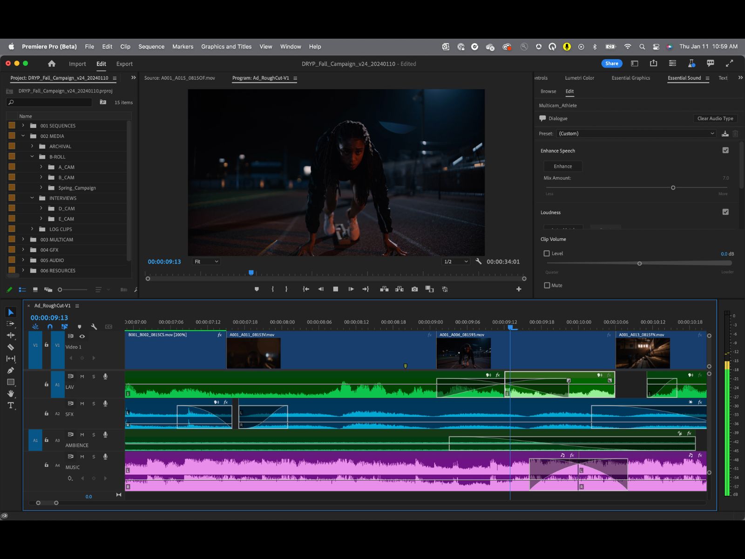
Task: Click the Step Forward one frame button
Action: [351, 289]
